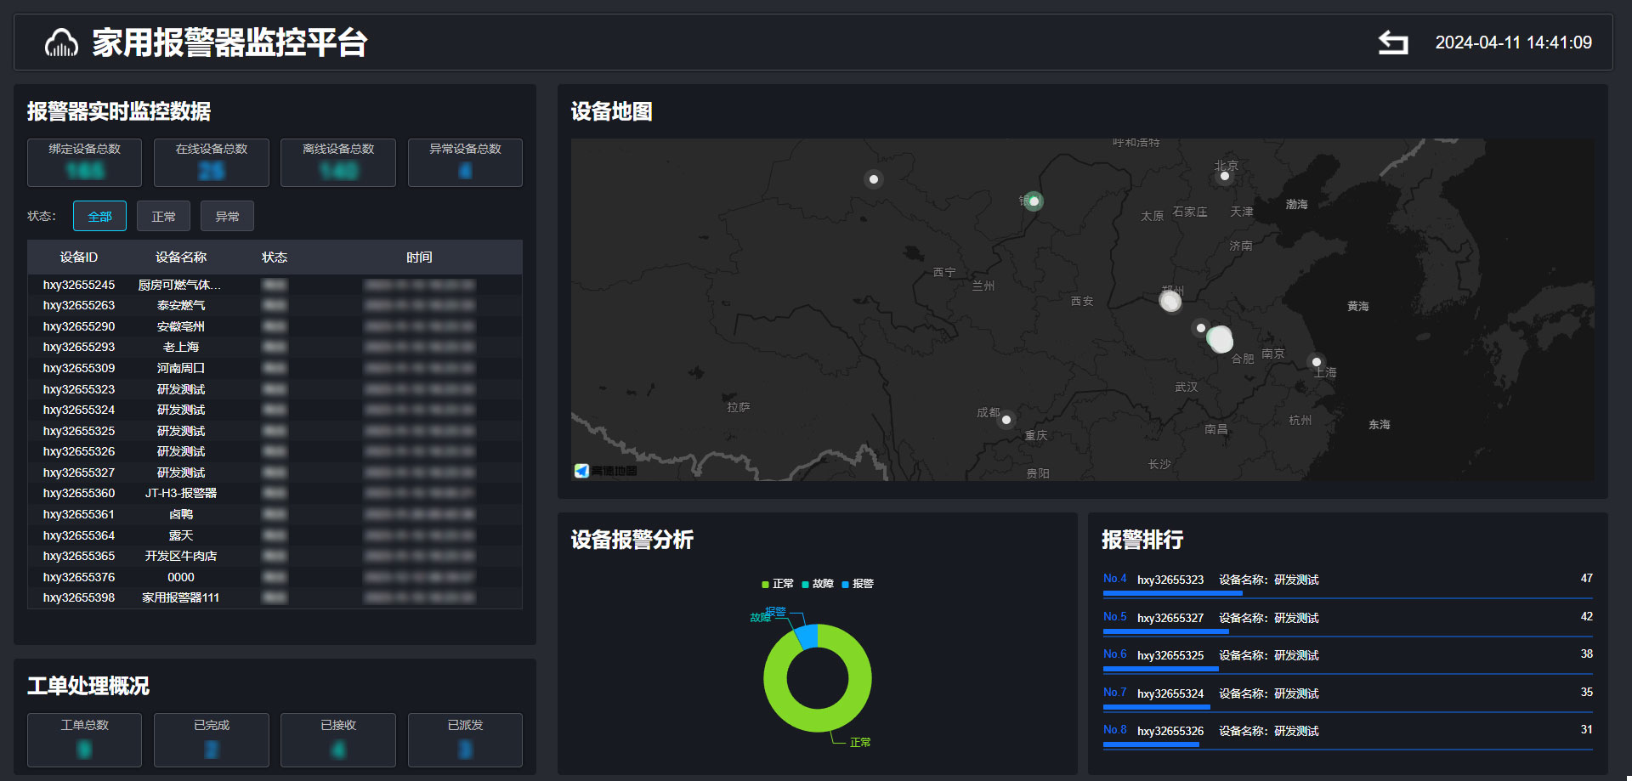Click the 设备ID column header
Image resolution: width=1632 pixels, height=781 pixels.
point(79,258)
